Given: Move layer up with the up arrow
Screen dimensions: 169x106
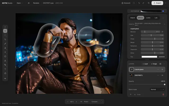Looking at the screenshot, I should pos(131,95).
